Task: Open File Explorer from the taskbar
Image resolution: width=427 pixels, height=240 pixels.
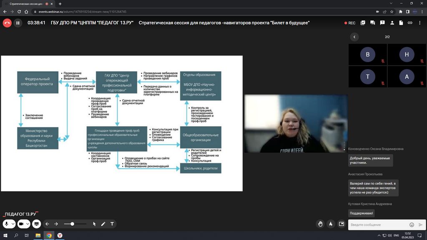Action: click(38, 235)
